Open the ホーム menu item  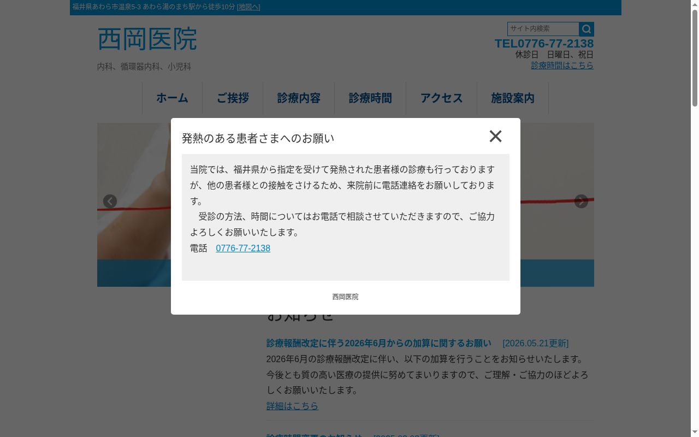tap(172, 98)
